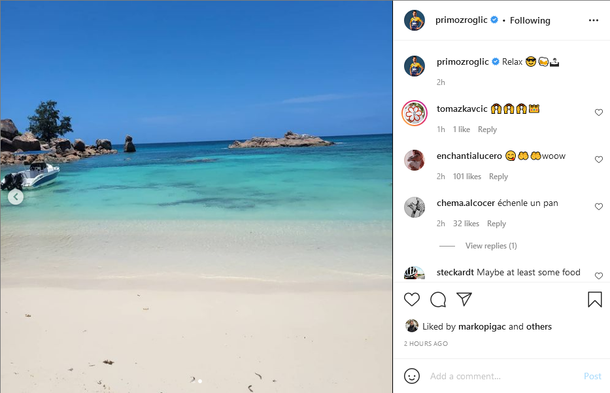The image size is (610, 393).
Task: Share the post via the paper plane icon
Action: pos(464,299)
